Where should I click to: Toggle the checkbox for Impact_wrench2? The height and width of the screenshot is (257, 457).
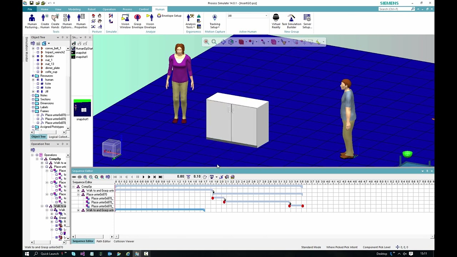coord(38,52)
